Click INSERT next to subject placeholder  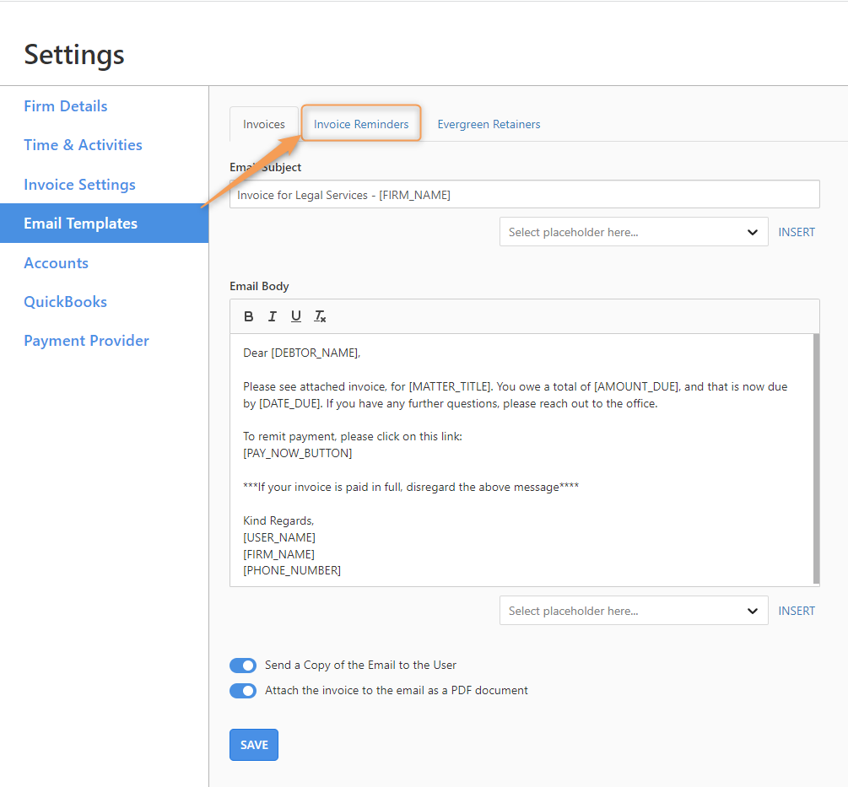[797, 232]
